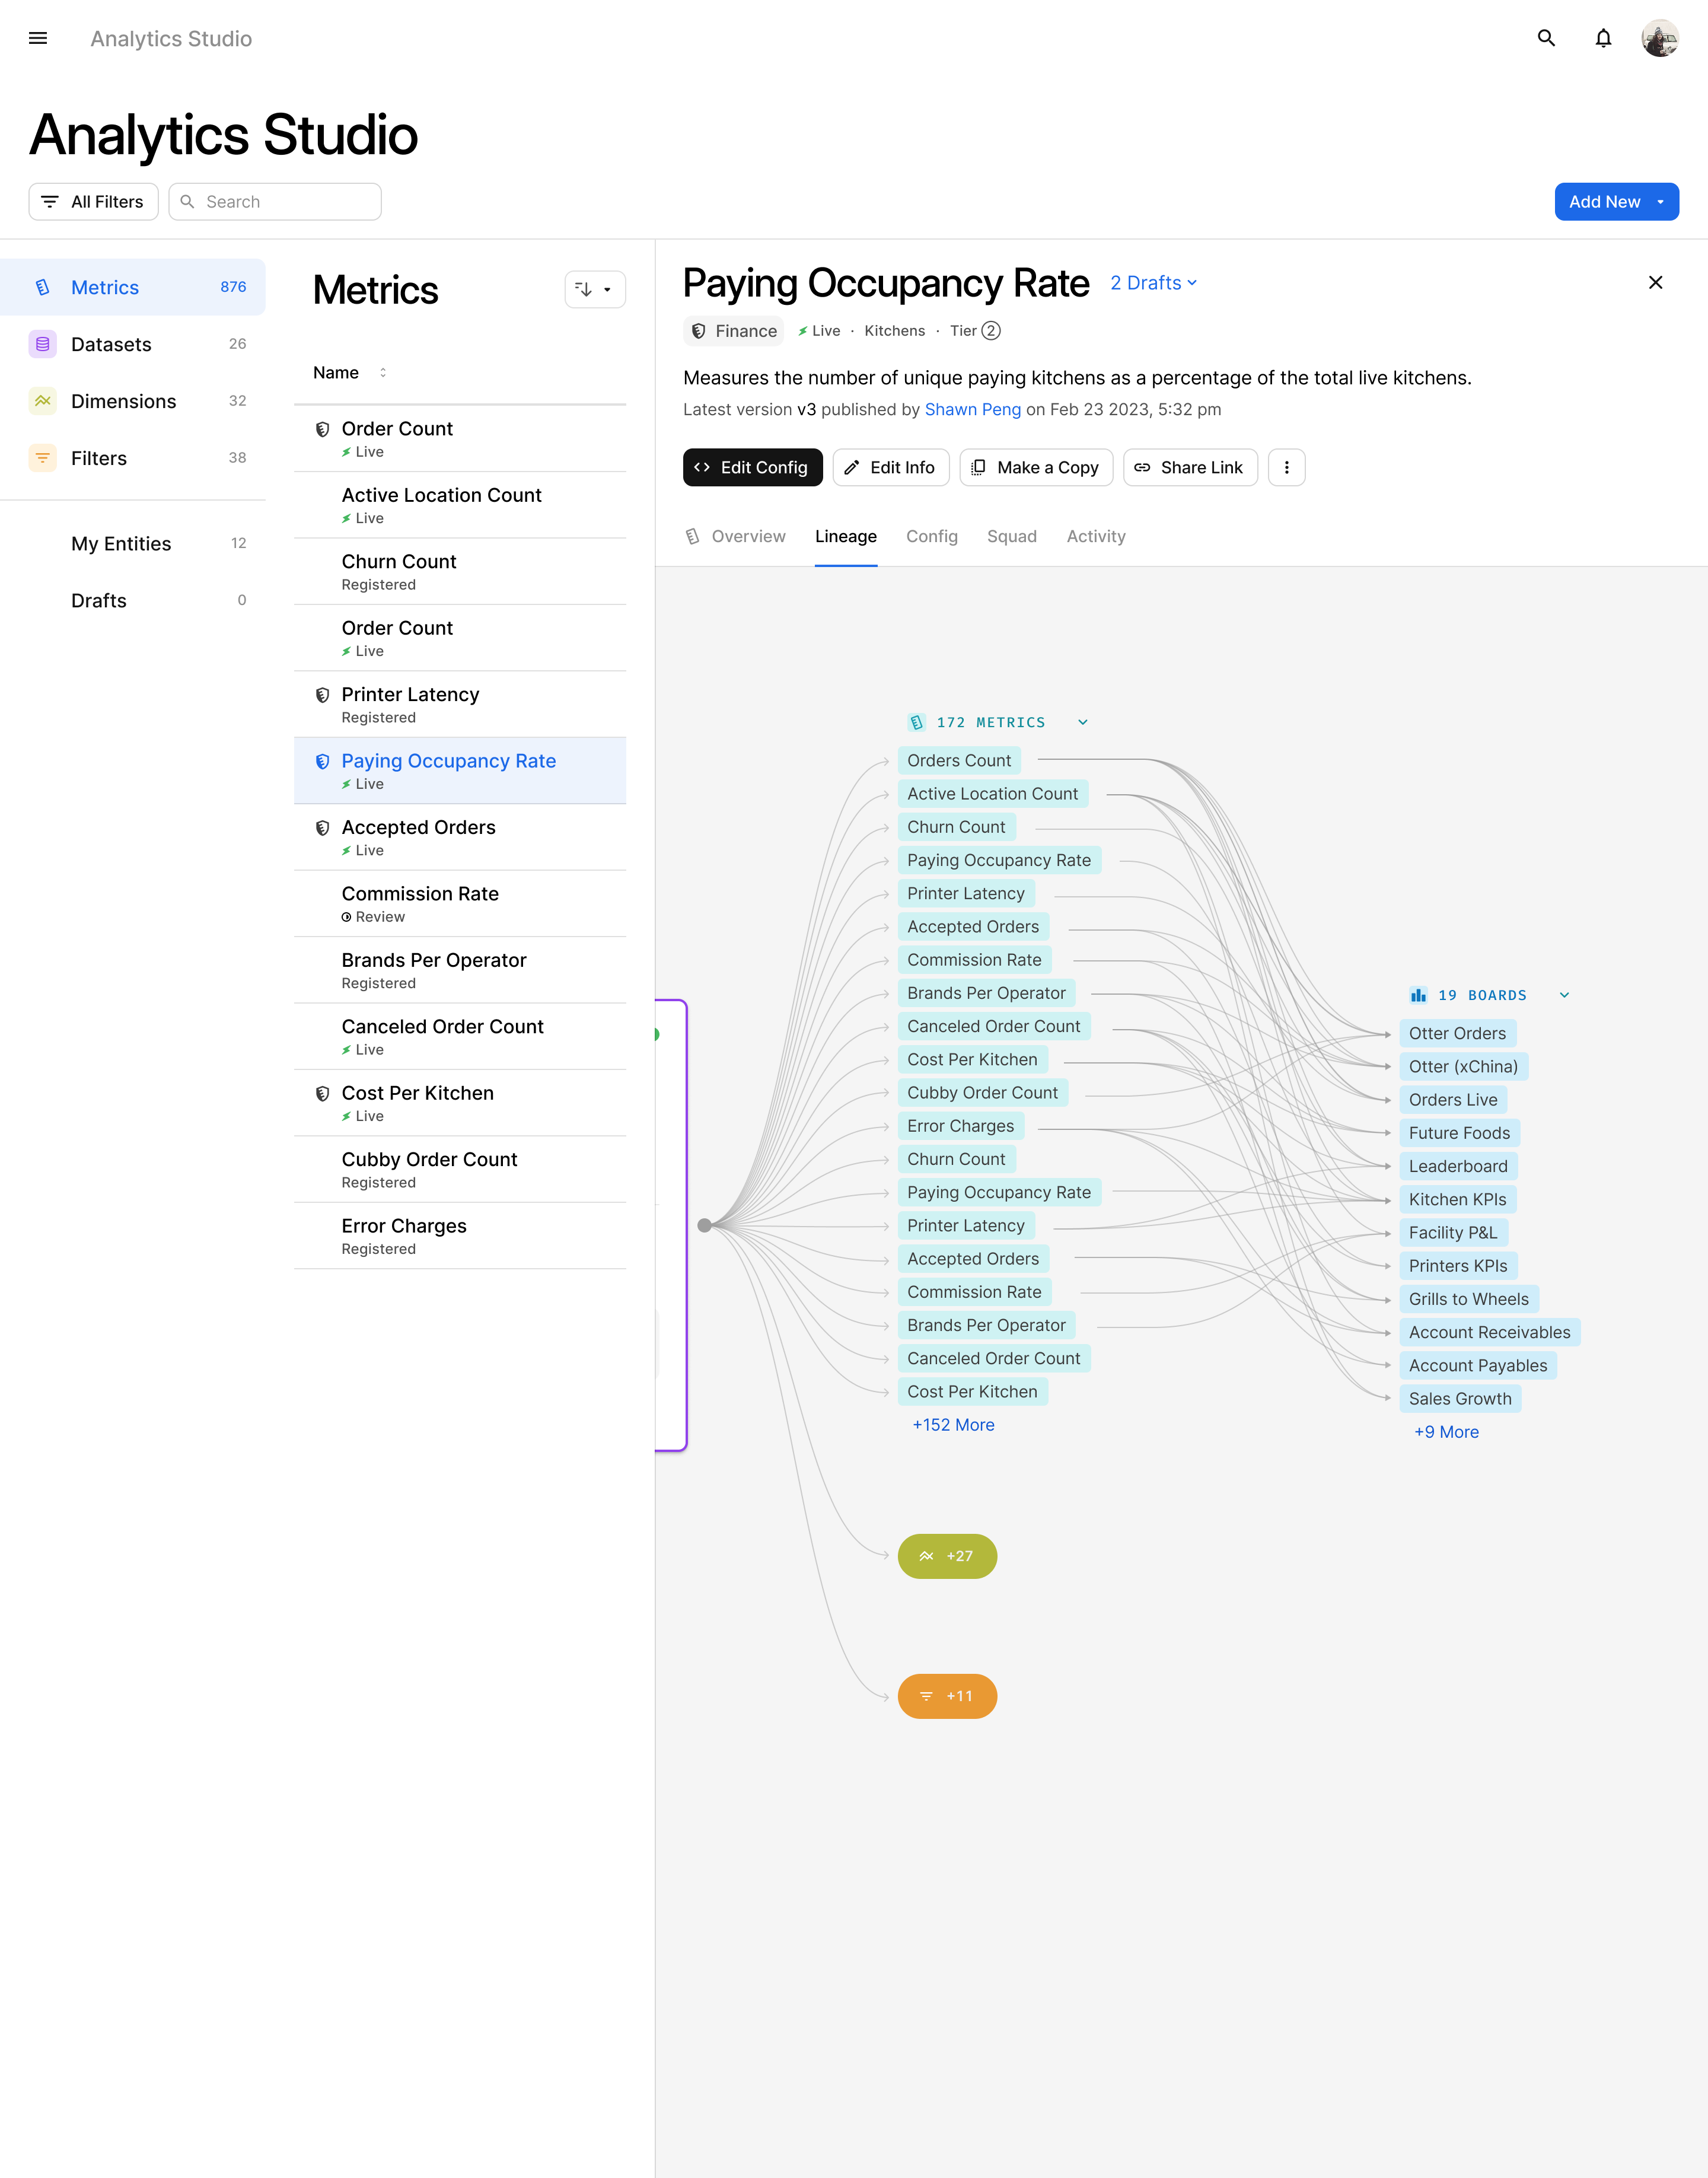Screen dimensions: 1708x2178
Task: Collapse the 172 Metrics group chevron
Action: point(1082,722)
